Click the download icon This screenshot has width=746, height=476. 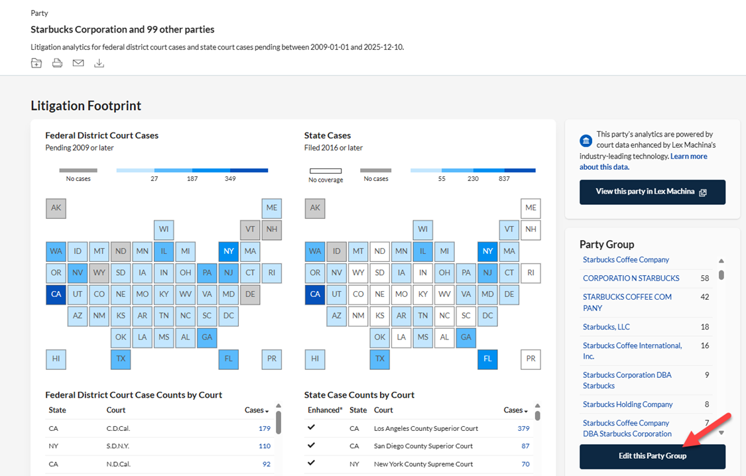[99, 63]
